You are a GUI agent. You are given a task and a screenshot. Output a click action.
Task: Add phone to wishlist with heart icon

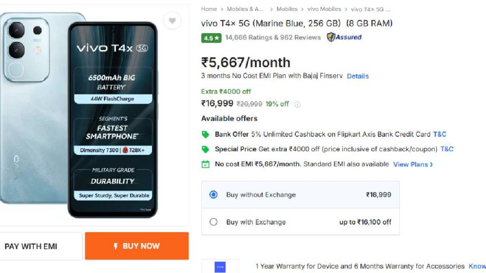click(172, 21)
